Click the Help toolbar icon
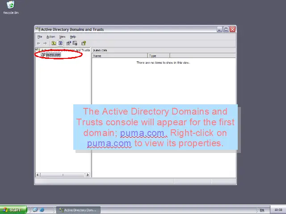 [x=84, y=43]
